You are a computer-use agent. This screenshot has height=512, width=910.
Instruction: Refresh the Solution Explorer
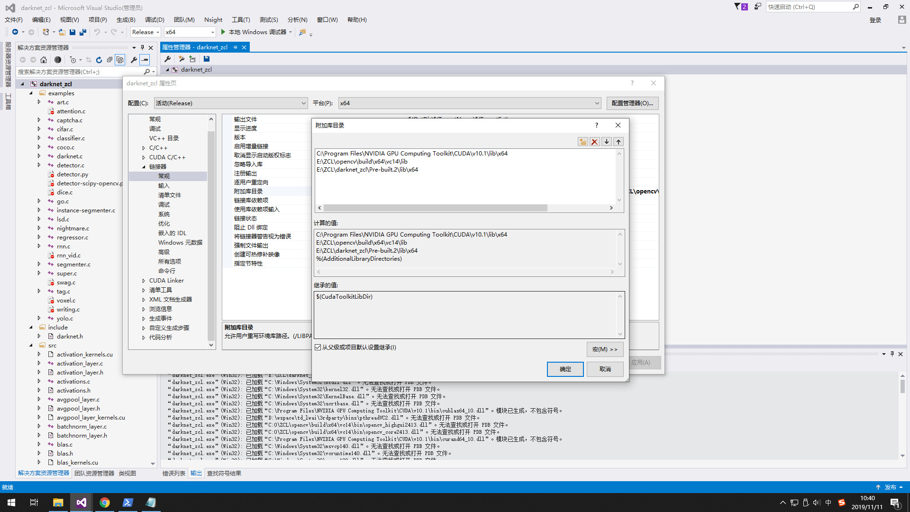99,60
